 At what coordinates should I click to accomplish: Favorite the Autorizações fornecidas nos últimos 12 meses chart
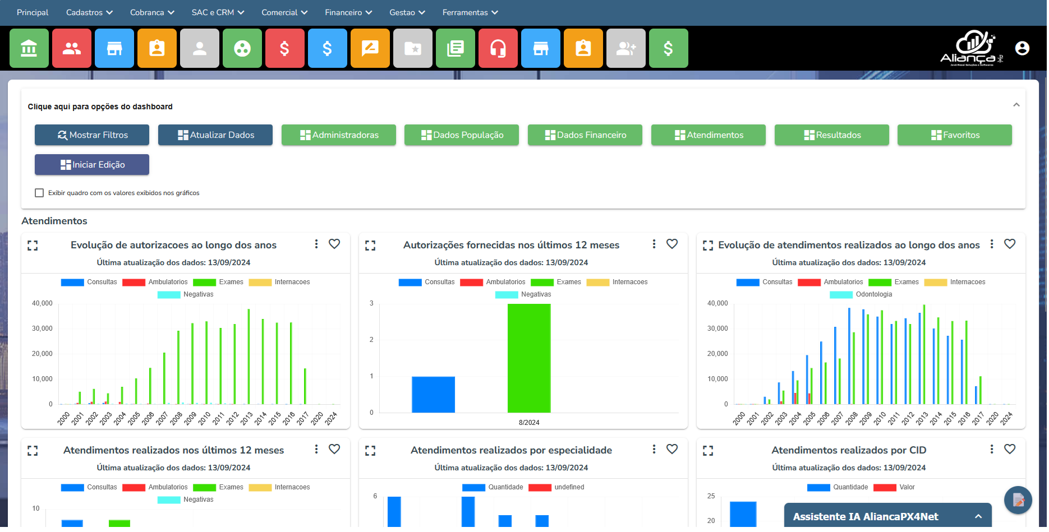(x=672, y=244)
